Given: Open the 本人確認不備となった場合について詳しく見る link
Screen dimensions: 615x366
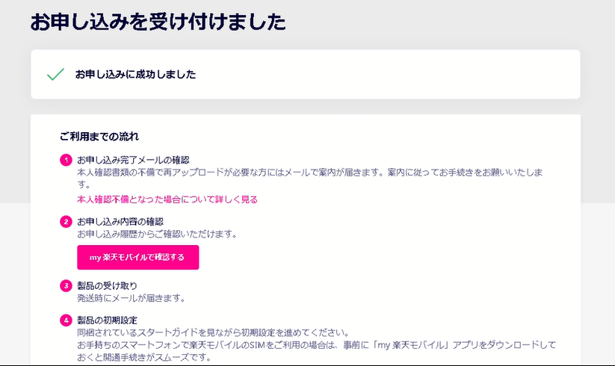Looking at the screenshot, I should tap(167, 199).
